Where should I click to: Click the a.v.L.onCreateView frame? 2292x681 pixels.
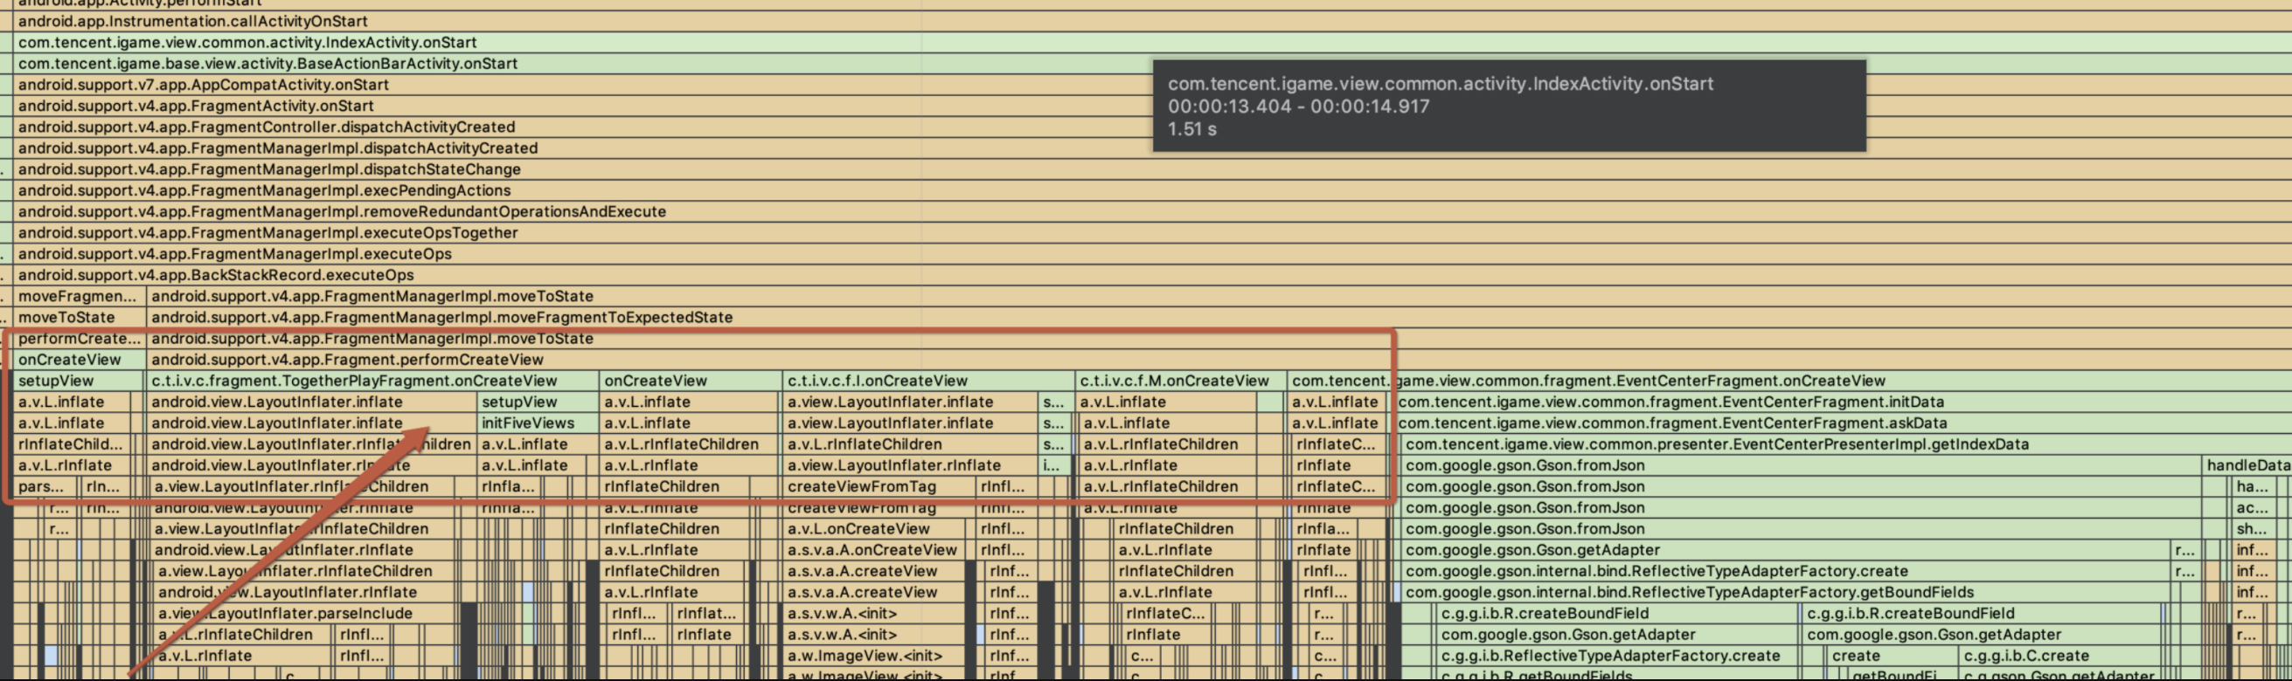873,529
